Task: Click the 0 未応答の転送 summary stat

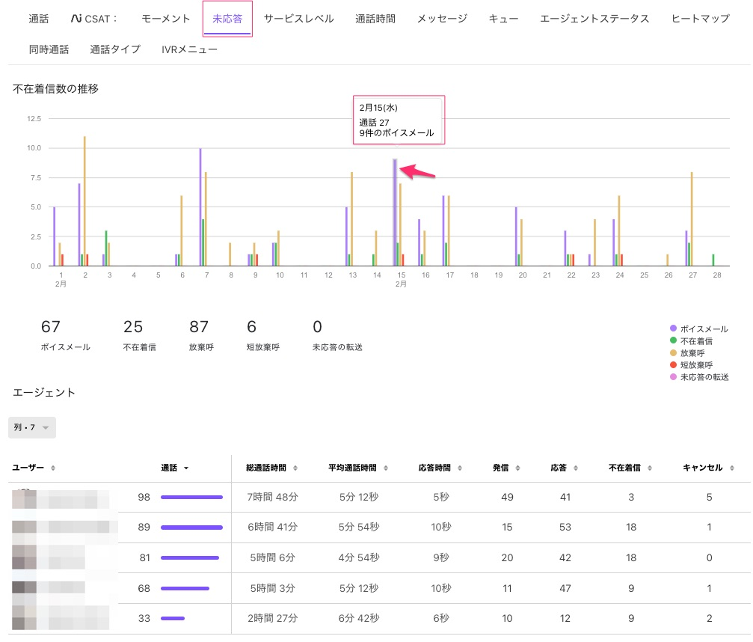Action: point(337,335)
